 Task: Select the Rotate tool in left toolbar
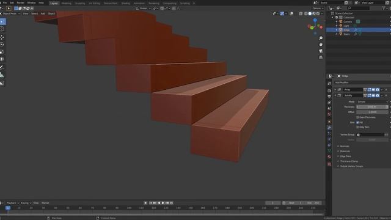pyautogui.click(x=2, y=45)
